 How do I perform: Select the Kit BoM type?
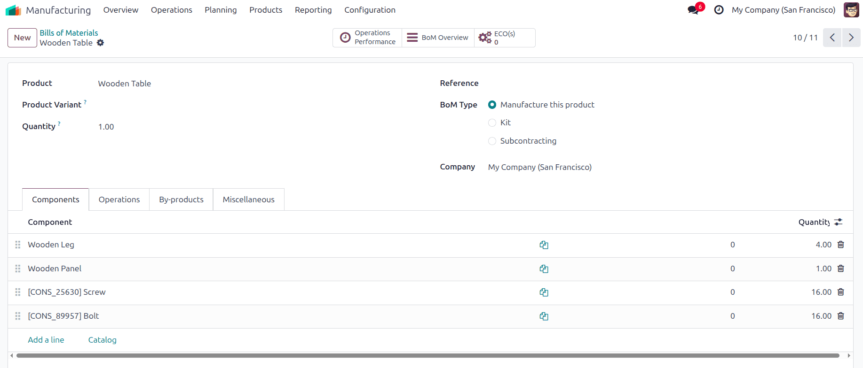492,123
